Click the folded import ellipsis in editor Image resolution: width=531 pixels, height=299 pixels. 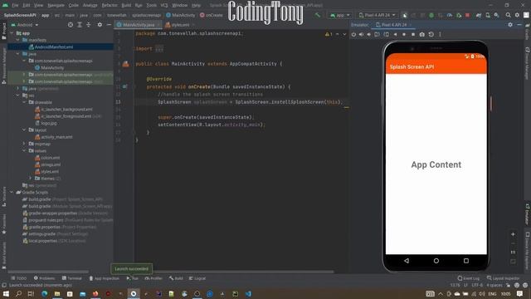point(159,49)
